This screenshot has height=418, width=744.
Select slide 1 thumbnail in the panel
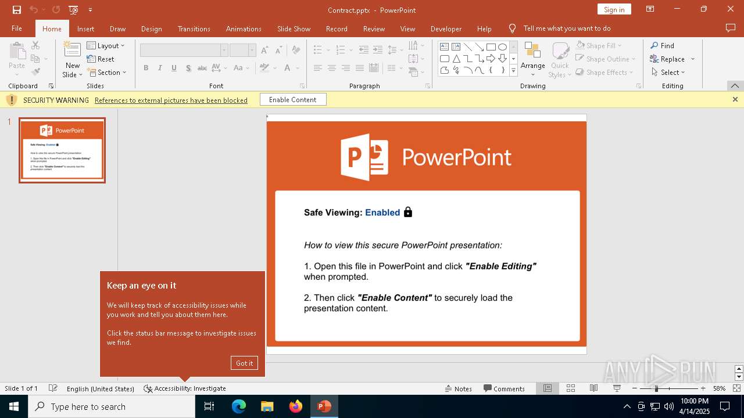62,150
